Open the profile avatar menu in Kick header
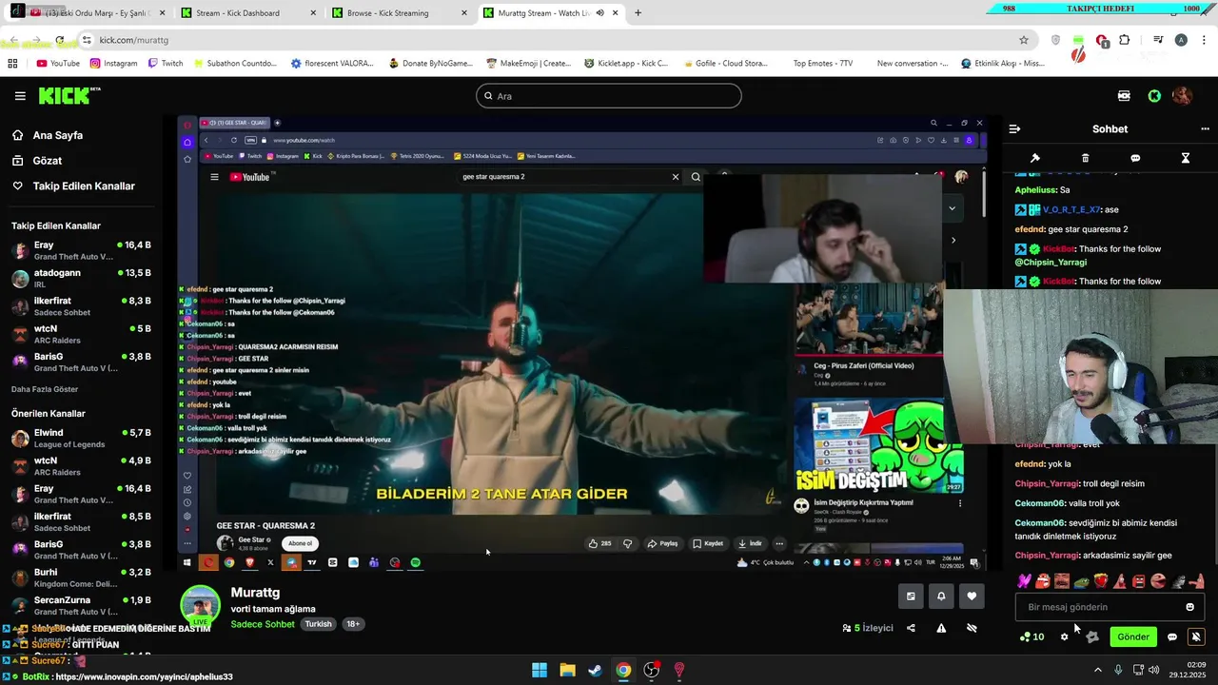This screenshot has height=685, width=1218. tap(1182, 96)
